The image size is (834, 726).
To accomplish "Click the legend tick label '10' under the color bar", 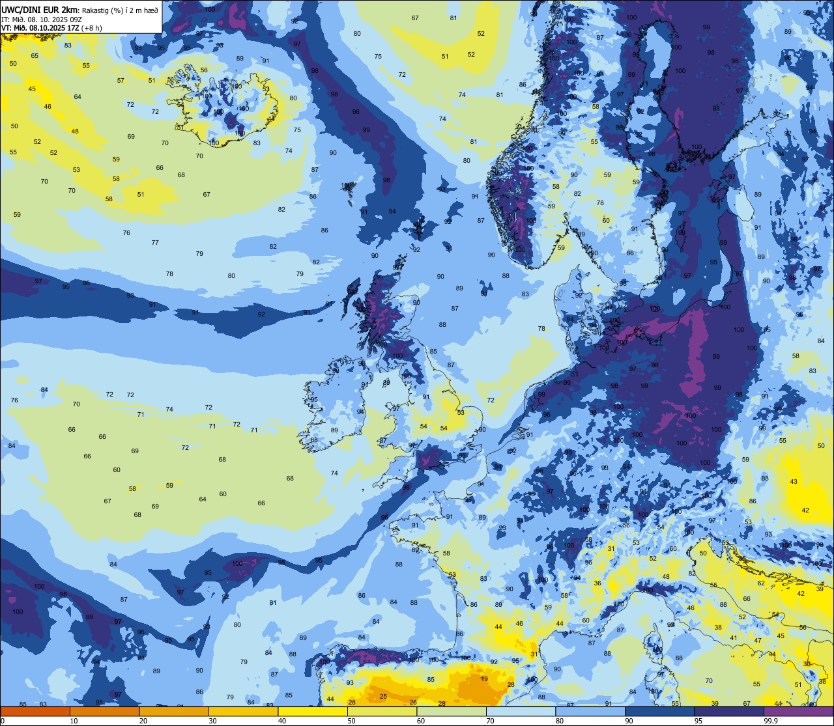I will pos(74,721).
